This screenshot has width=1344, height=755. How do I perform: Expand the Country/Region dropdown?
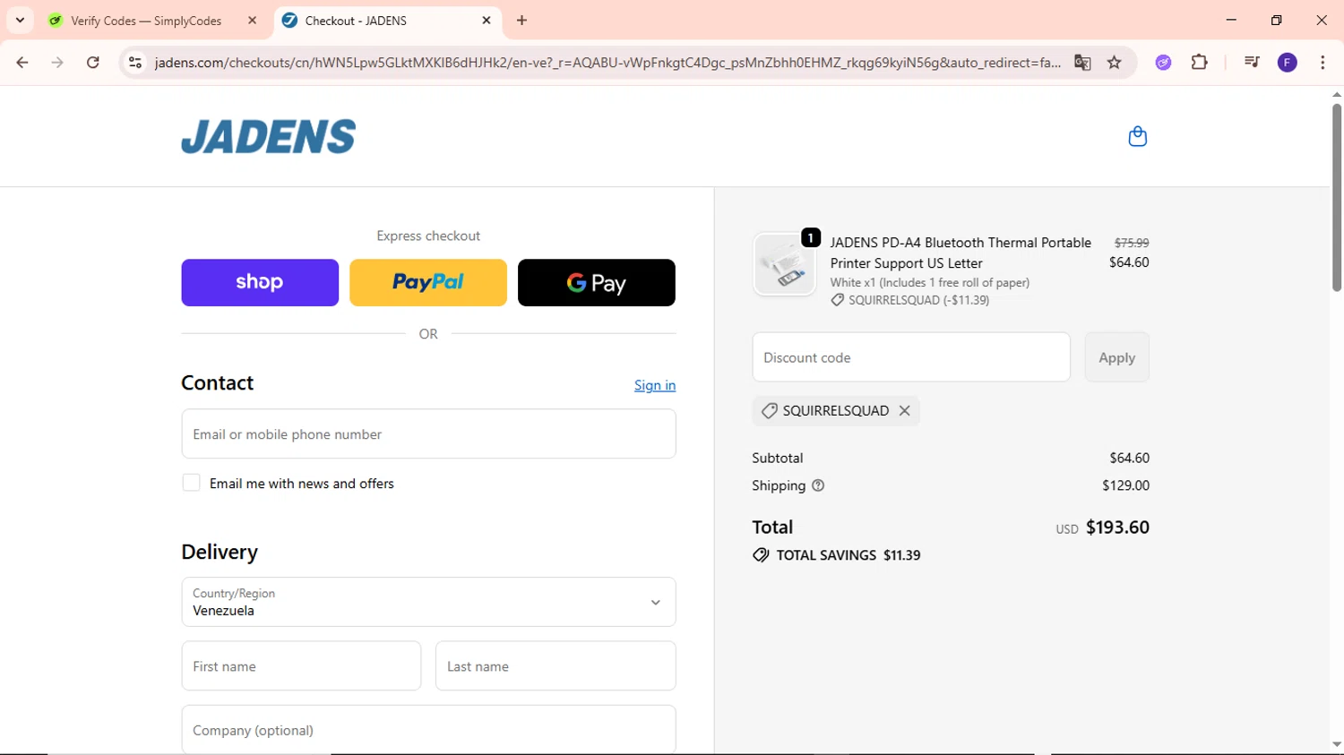[428, 602]
